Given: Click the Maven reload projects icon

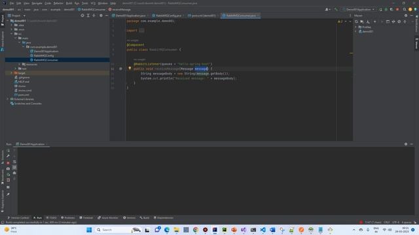Looking at the screenshot, I should point(356,22).
